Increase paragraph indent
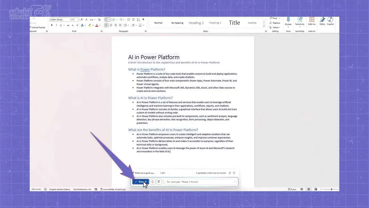The width and height of the screenshot is (369, 208). tap(133, 20)
